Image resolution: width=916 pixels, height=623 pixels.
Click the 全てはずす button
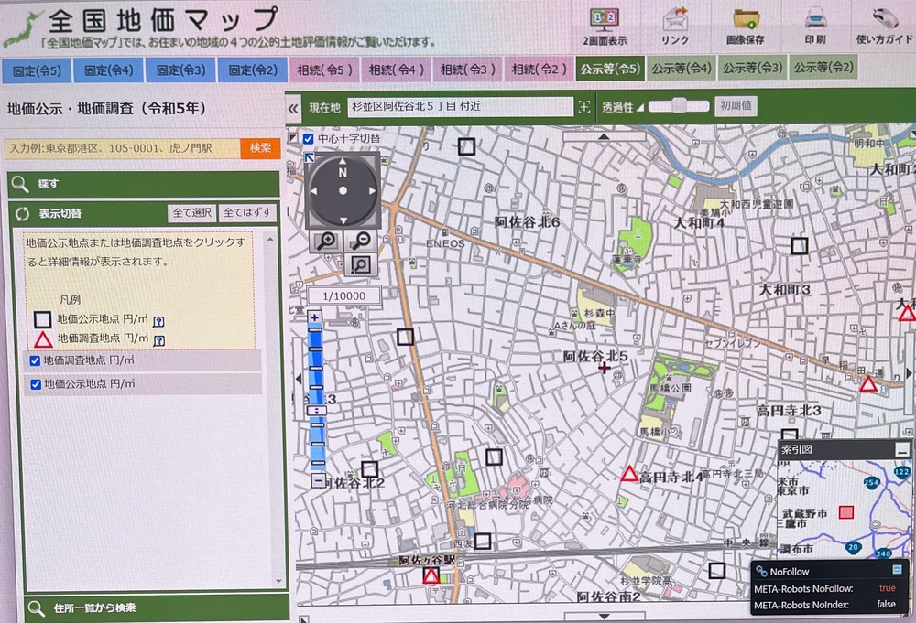pos(247,213)
